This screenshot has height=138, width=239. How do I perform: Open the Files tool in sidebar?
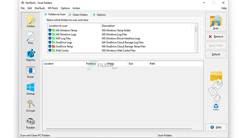(31, 38)
